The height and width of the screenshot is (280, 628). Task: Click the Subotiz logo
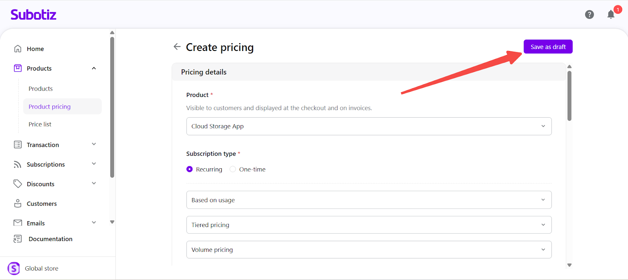point(33,15)
